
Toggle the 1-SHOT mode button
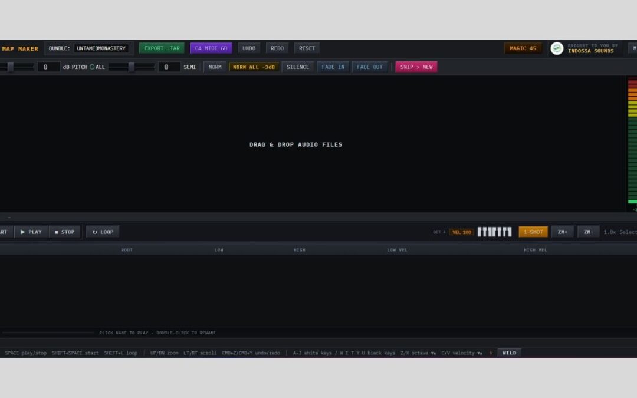[x=533, y=232]
